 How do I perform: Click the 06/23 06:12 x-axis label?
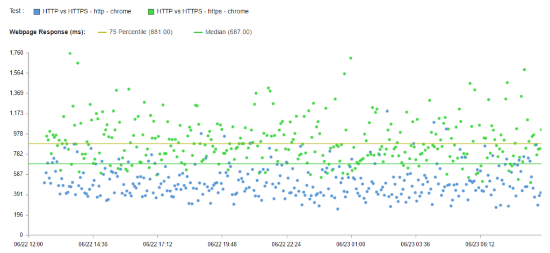coord(480,244)
